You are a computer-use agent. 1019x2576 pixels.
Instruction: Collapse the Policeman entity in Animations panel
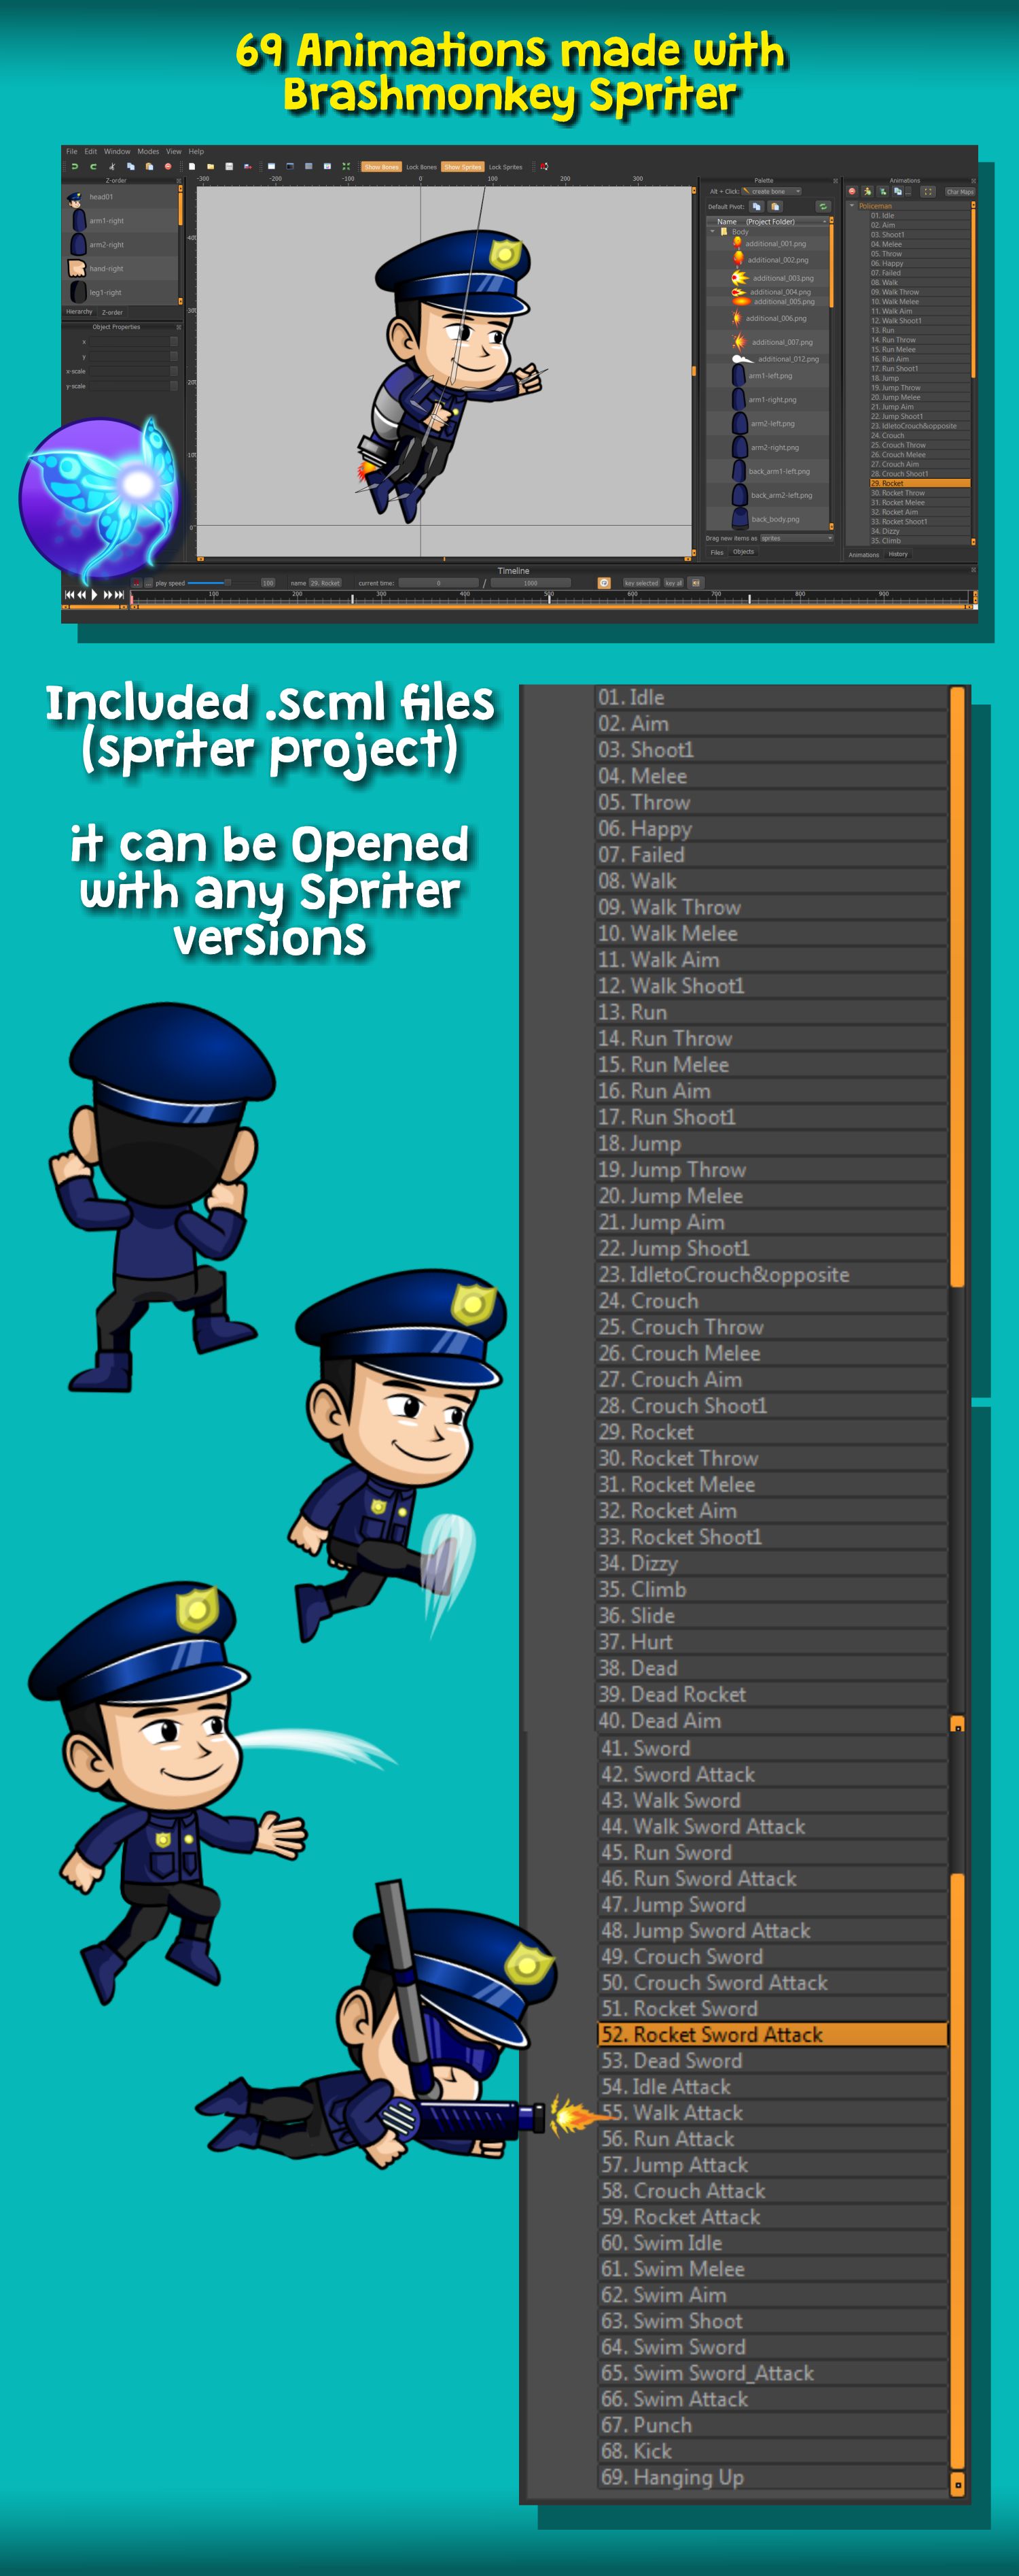852,206
